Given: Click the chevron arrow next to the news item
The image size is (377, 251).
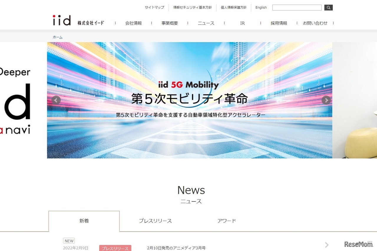Looking at the screenshot, I should (x=327, y=245).
